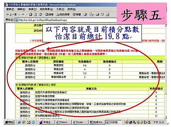Click the third quick launch icon
The width and height of the screenshot is (171, 127).
[28, 123]
